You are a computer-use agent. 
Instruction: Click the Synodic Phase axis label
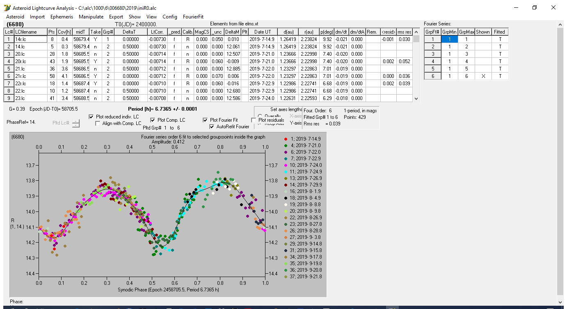(168, 289)
